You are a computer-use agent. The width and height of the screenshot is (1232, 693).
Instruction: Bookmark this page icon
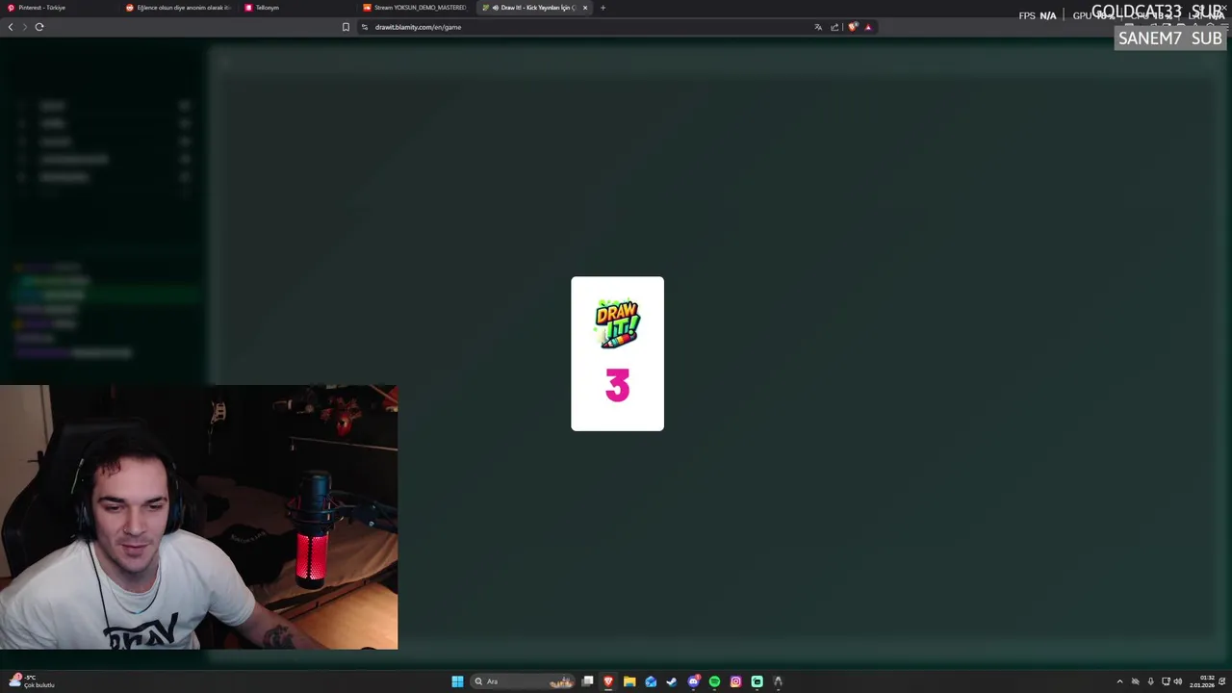346,27
